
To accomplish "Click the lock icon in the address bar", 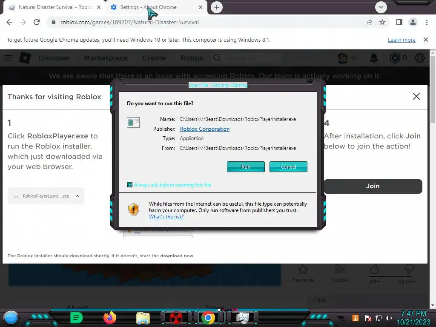I will 54,22.
